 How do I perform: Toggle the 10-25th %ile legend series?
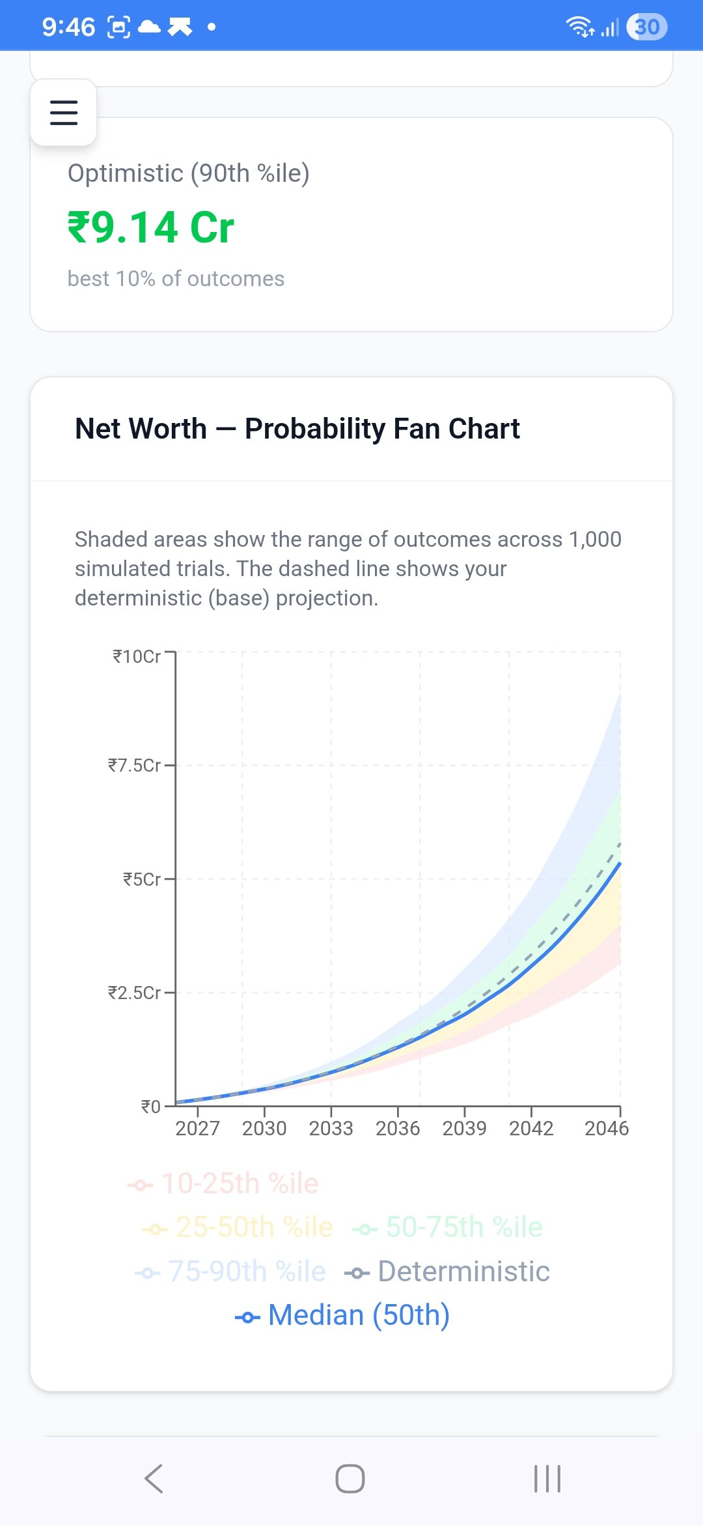coord(224,1184)
